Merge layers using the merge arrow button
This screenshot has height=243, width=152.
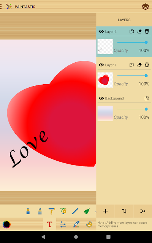(x=143, y=211)
